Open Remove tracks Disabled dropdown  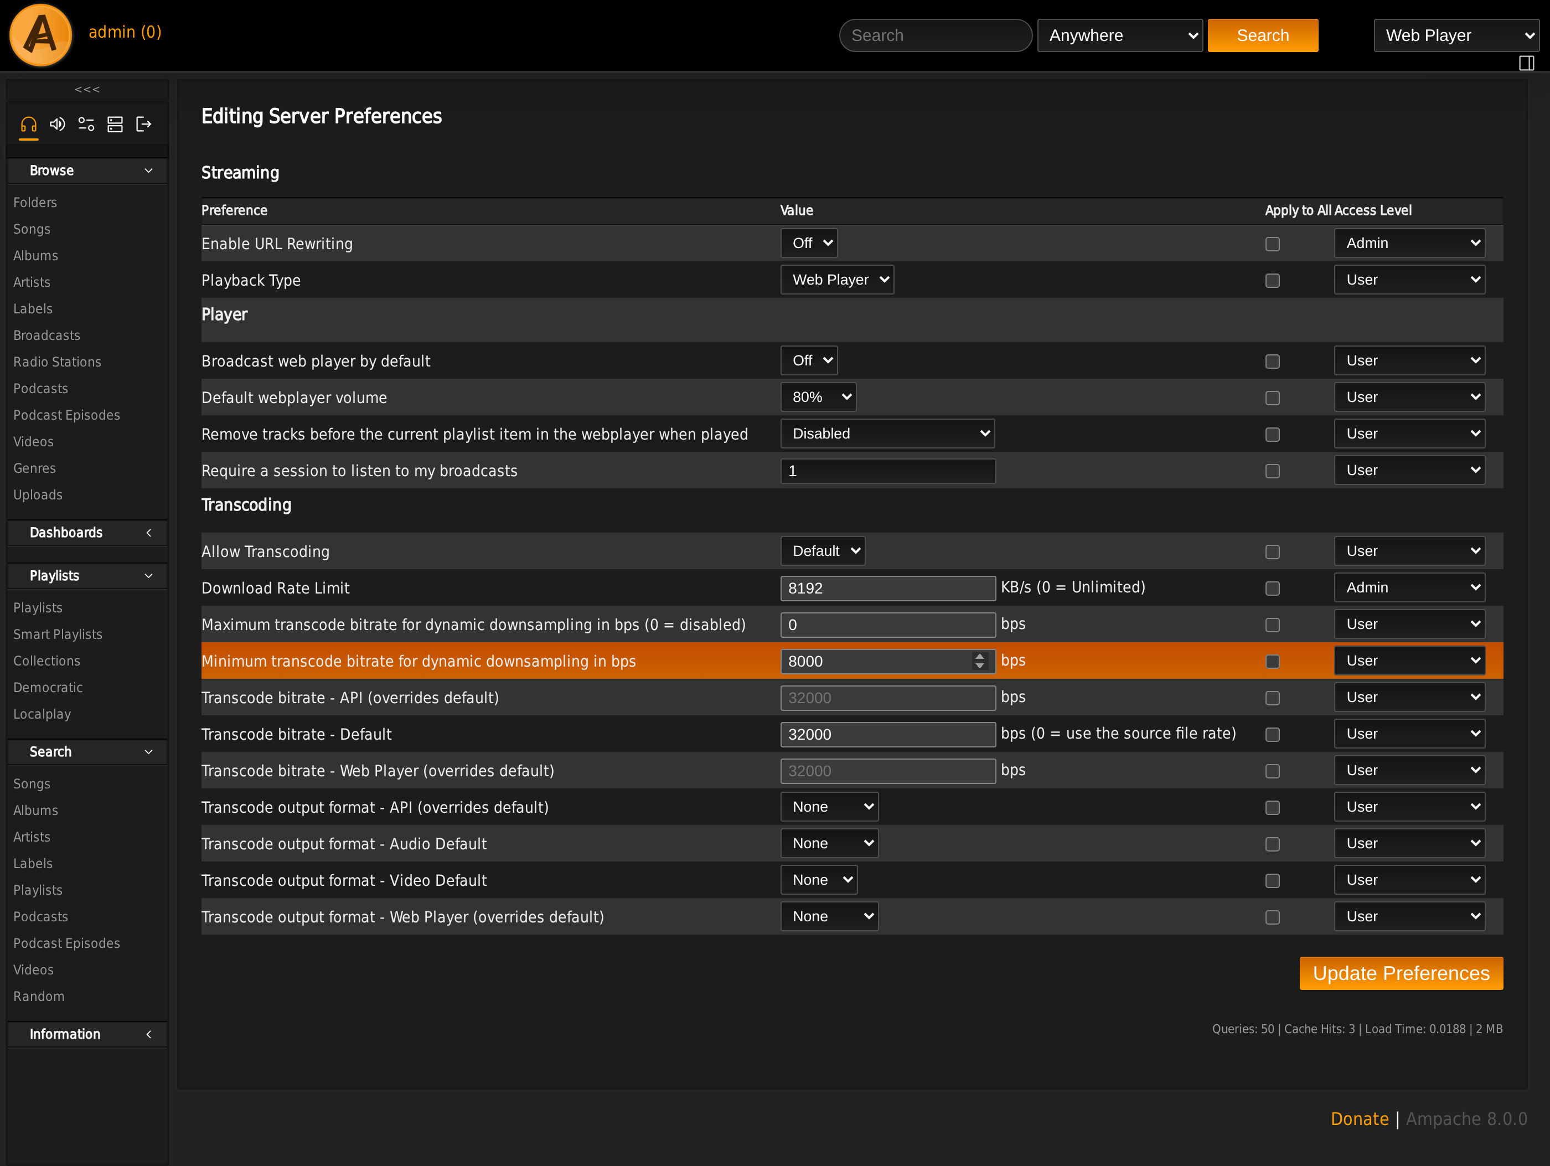click(x=888, y=434)
